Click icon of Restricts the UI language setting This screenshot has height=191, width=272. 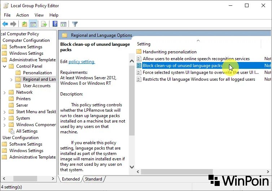click(x=139, y=79)
